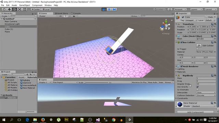Uncheck Use Gravity
The image size is (219, 123).
coord(197,87)
